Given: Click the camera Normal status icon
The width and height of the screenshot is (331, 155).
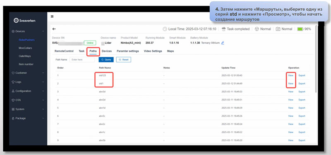Looking at the screenshot, I should [278, 29].
